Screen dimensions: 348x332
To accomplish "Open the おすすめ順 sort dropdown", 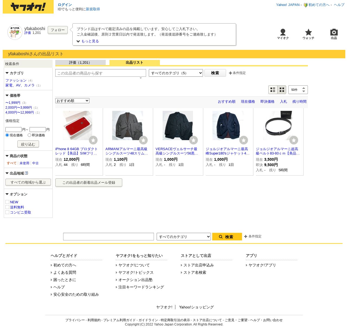I will 72,101.
